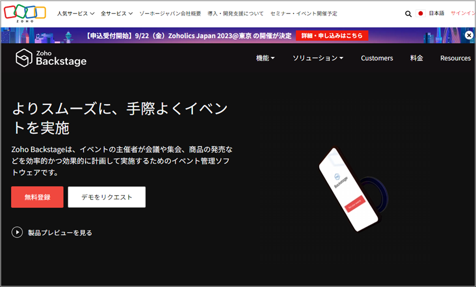Click the デモをリクエスト button

pyautogui.click(x=107, y=197)
